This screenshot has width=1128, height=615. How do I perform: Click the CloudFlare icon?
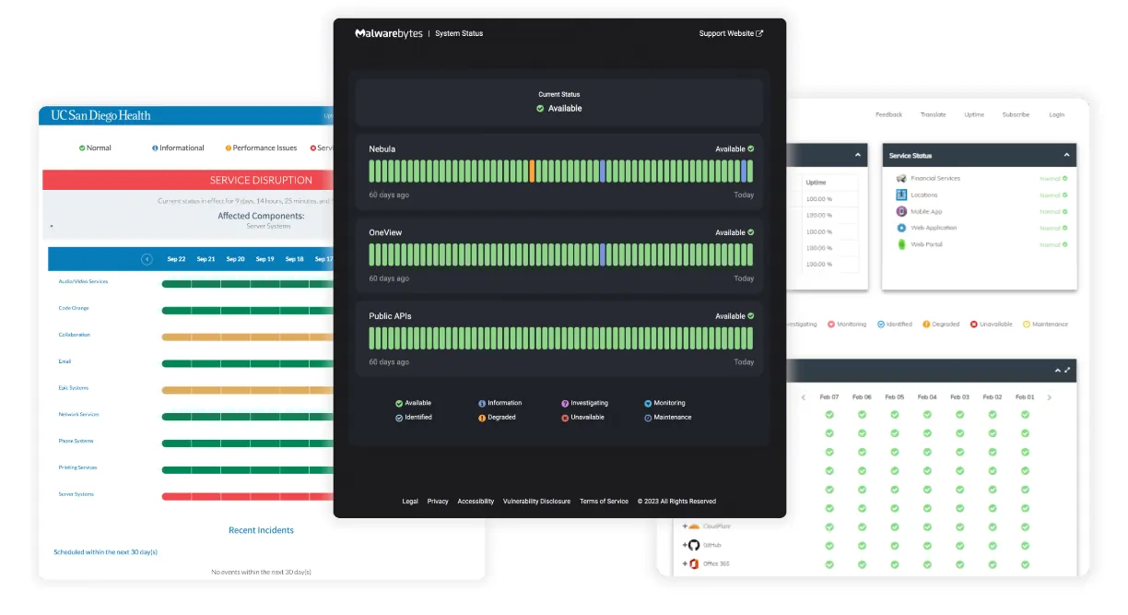[695, 526]
